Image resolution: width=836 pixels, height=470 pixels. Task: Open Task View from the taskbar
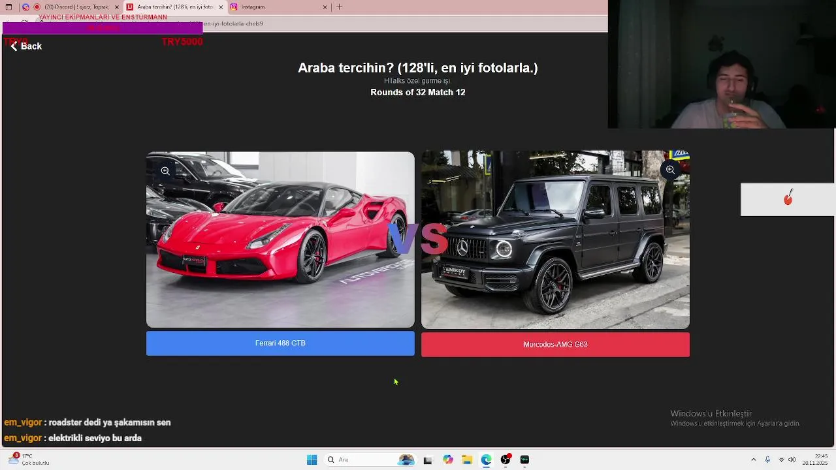tap(428, 460)
